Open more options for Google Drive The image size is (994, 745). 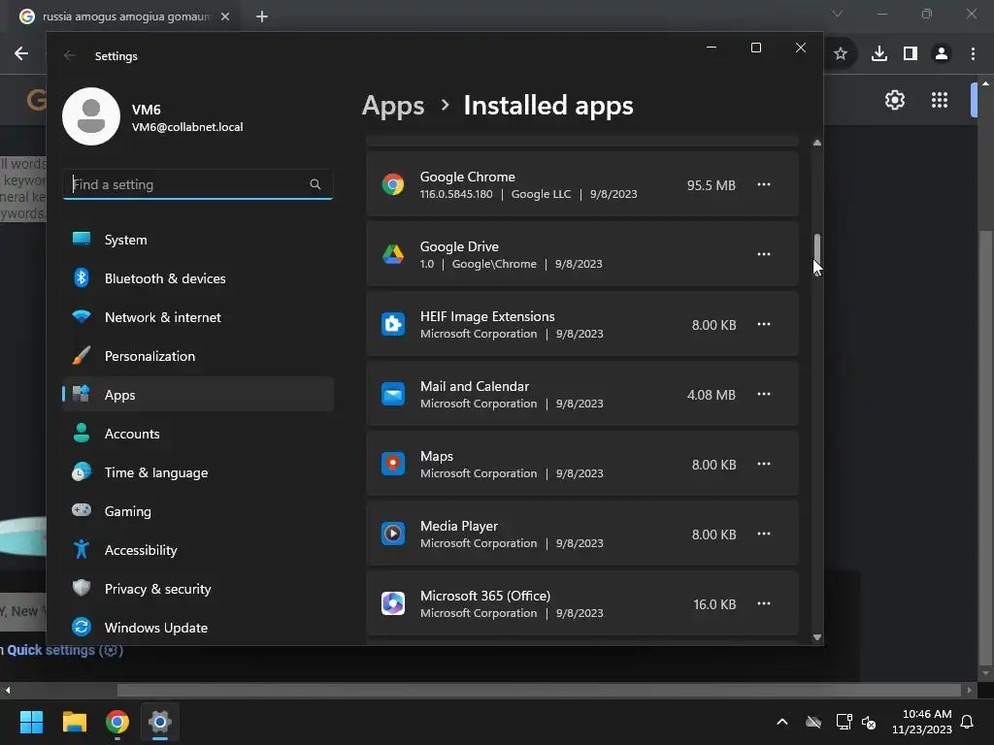[764, 254]
